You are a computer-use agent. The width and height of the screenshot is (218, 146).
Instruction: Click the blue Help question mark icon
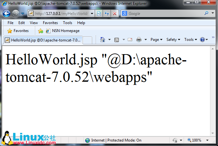[x=202, y=40]
